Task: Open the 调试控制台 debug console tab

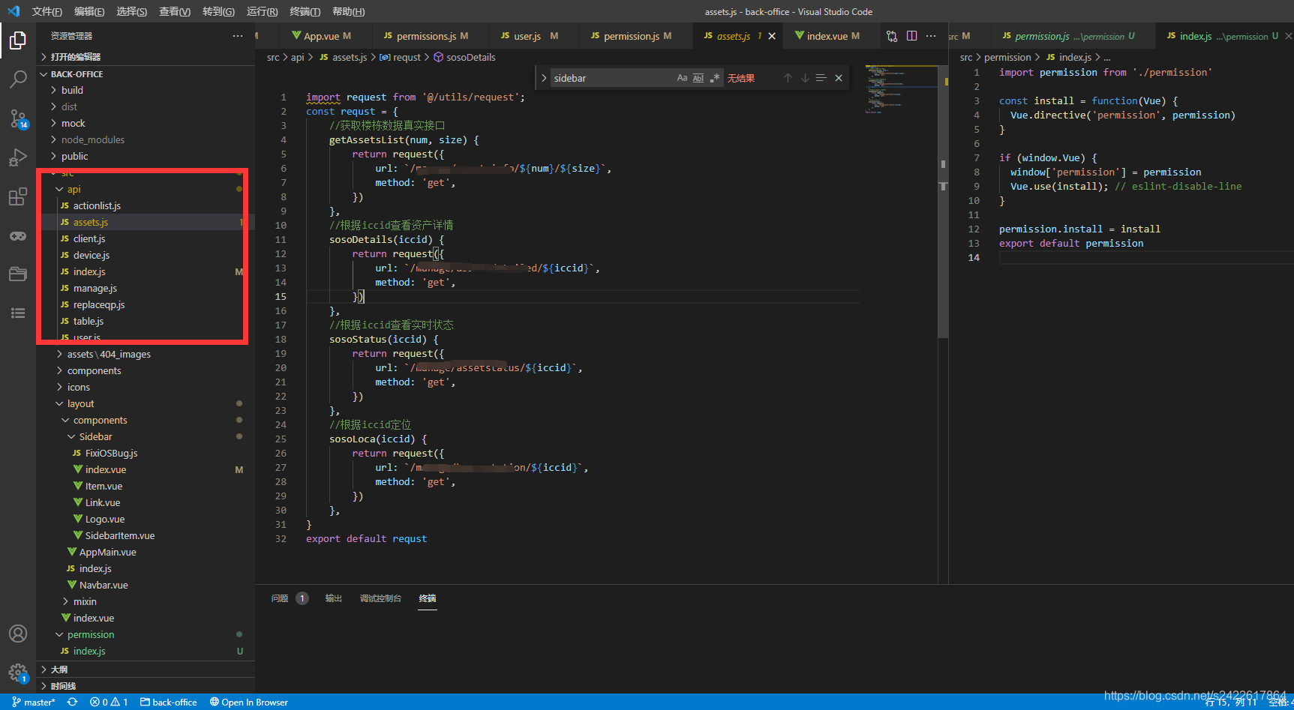Action: pyautogui.click(x=380, y=598)
